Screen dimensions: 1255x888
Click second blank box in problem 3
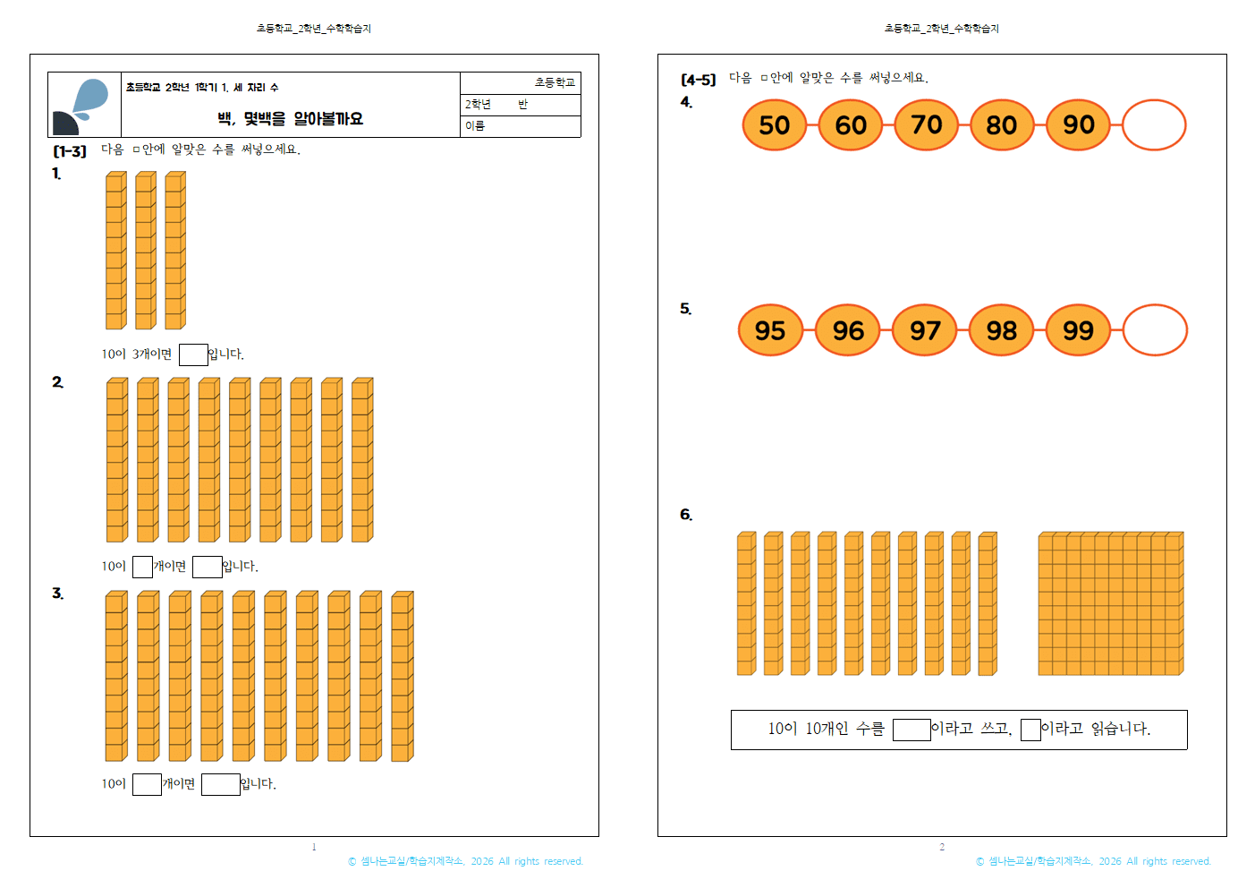220,784
